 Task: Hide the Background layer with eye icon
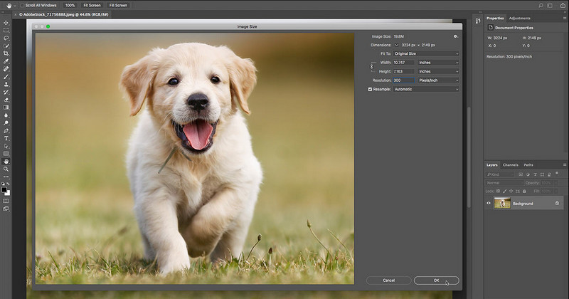click(x=489, y=203)
